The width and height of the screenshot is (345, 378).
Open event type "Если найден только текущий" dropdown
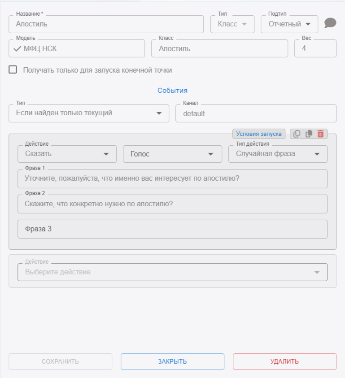(x=89, y=113)
